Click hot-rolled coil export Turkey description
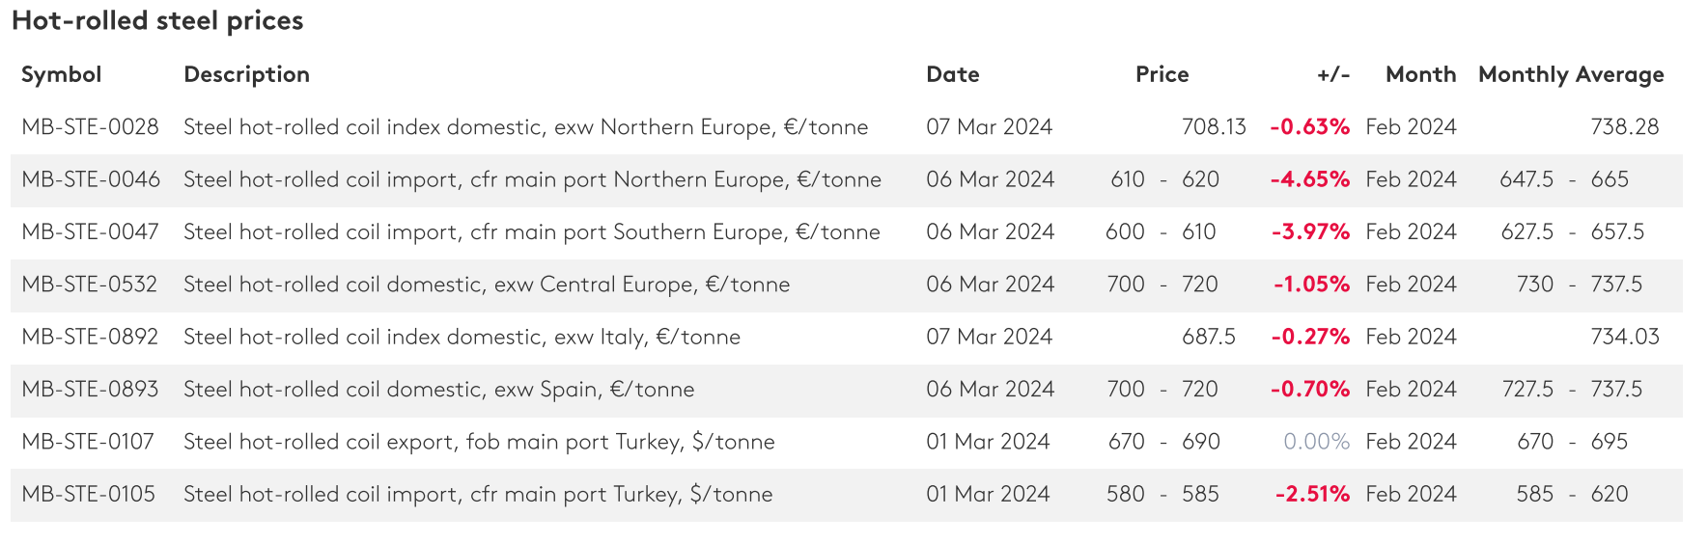This screenshot has height=543, width=1708. [479, 442]
